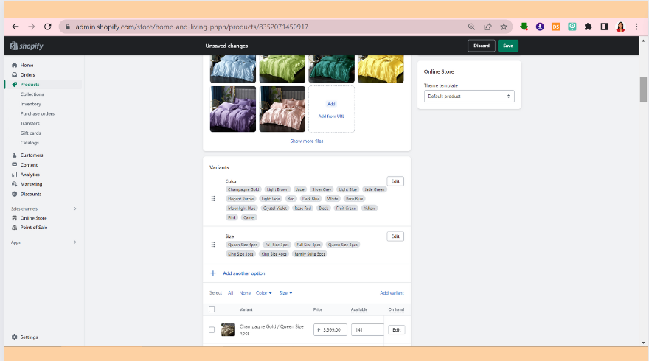The image size is (649, 361).
Task: Click the browser zoom magnifier icon
Action: point(471,27)
